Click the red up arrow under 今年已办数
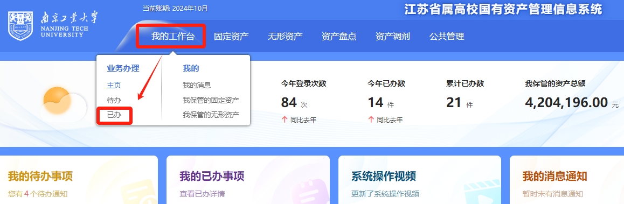Screen dimensions: 624x204 (x=371, y=119)
